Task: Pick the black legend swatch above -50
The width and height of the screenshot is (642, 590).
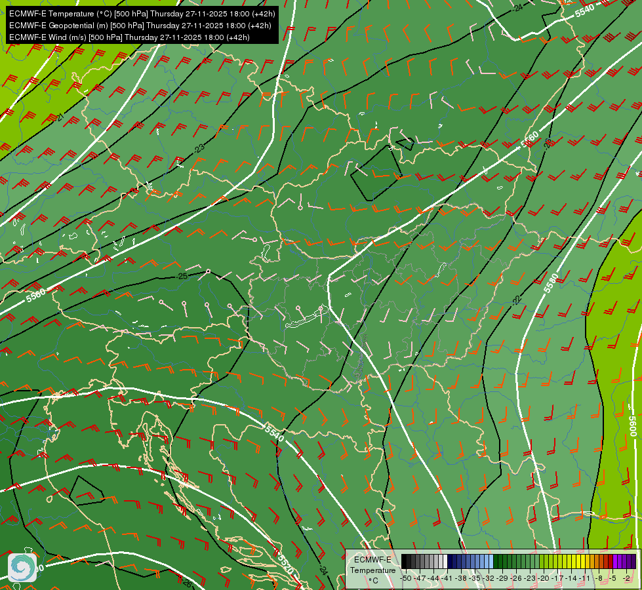Action: tap(404, 562)
